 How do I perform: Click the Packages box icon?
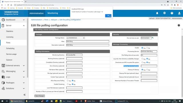click(3, 83)
